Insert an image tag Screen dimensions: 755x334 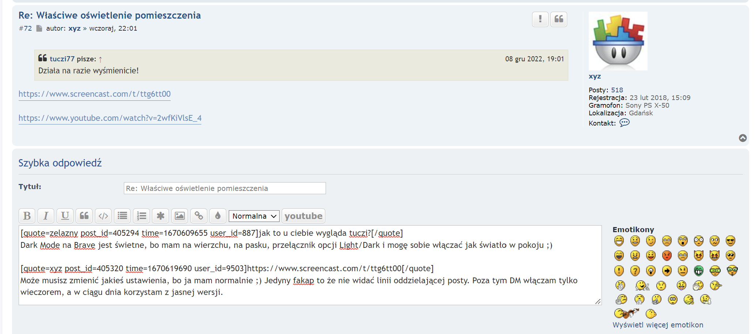(x=179, y=216)
